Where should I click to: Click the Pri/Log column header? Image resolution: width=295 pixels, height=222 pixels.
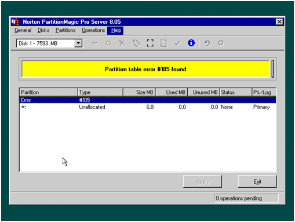click(264, 92)
